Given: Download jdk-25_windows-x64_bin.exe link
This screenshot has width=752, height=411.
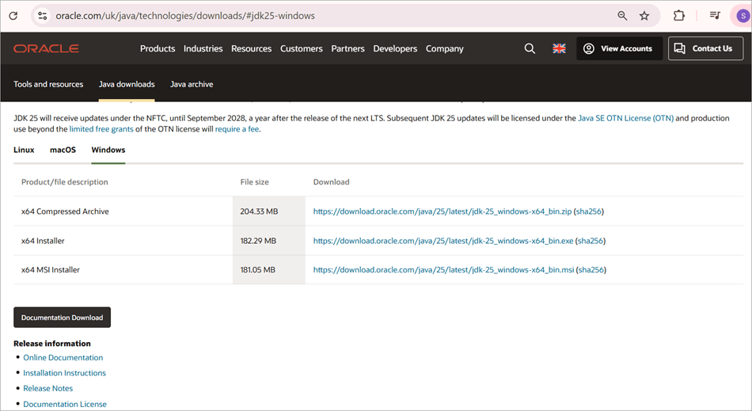Looking at the screenshot, I should pyautogui.click(x=443, y=241).
